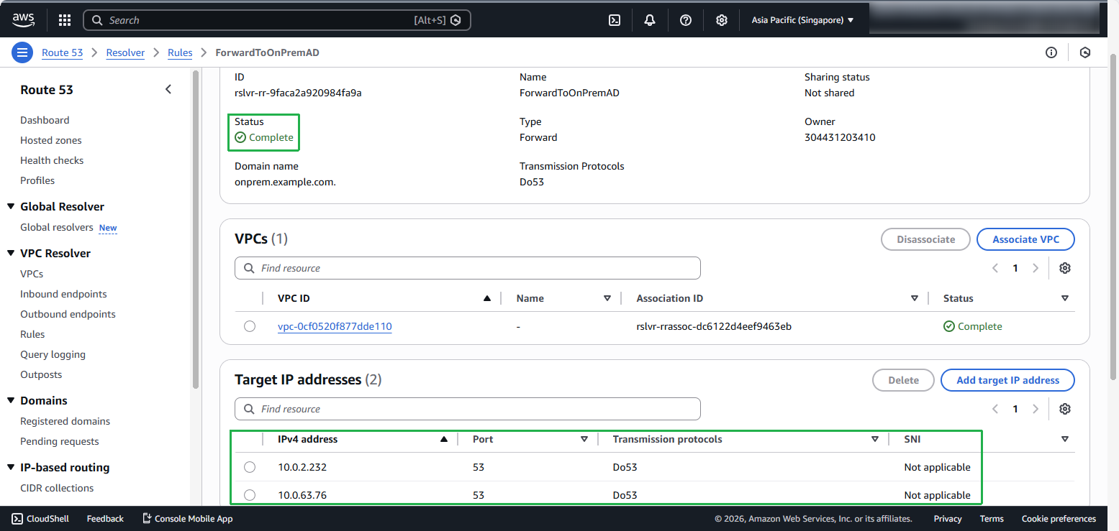Open the settings gear in top bar
Viewport: 1119px width, 531px height.
coord(722,20)
